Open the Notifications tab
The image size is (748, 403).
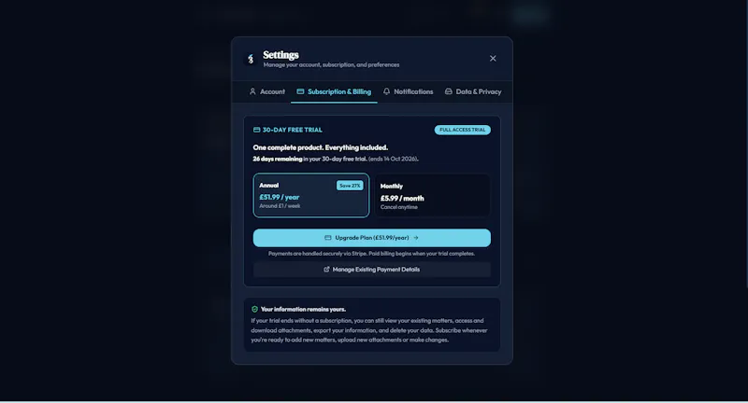(x=409, y=91)
